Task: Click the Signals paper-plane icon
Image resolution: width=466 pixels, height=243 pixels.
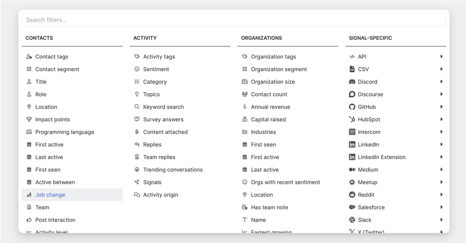Action: click(x=137, y=182)
